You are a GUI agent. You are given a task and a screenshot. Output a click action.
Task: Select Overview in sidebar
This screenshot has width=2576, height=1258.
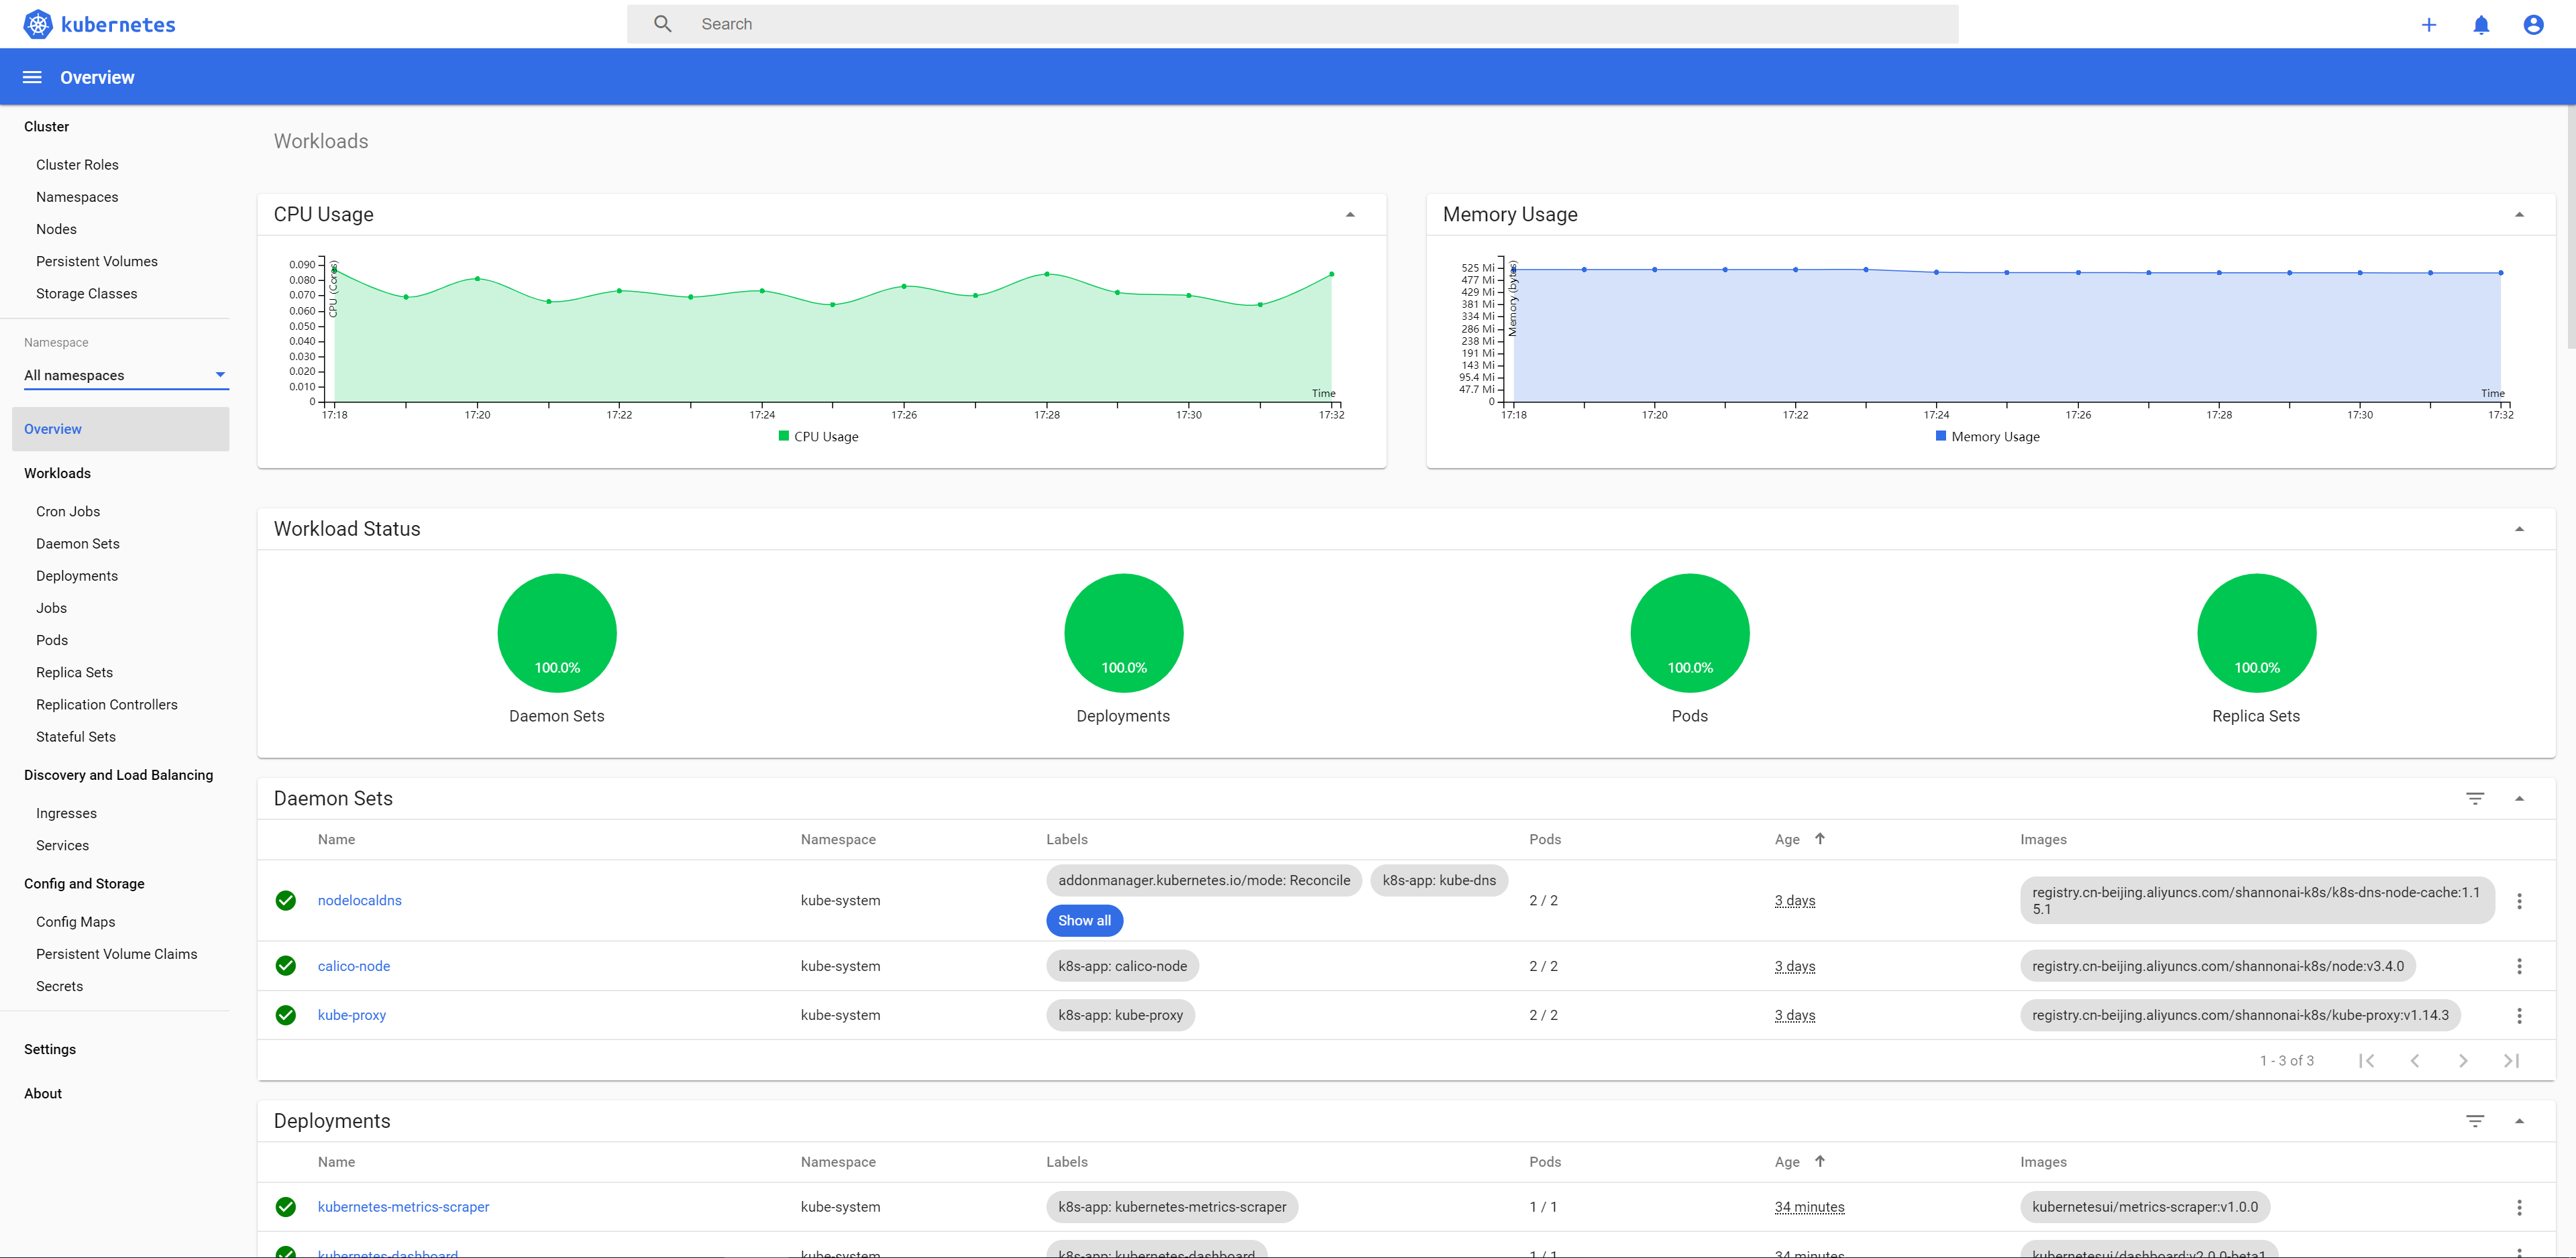click(120, 429)
